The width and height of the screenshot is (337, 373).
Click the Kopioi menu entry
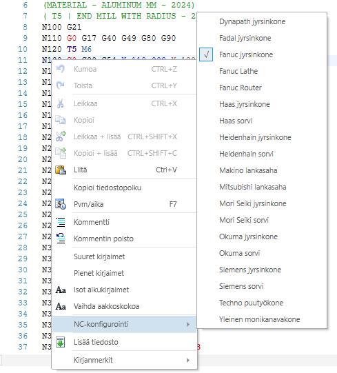124,120
